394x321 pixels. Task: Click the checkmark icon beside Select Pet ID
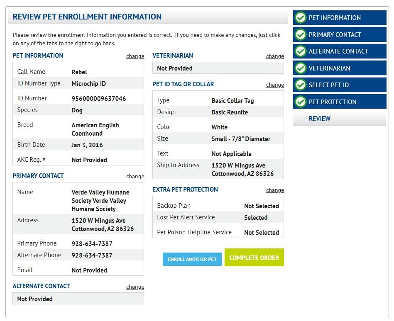(x=301, y=85)
